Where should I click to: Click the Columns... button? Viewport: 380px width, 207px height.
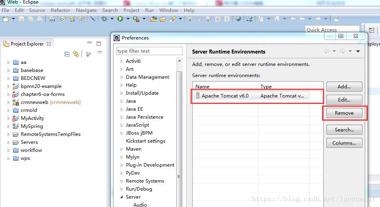point(344,143)
